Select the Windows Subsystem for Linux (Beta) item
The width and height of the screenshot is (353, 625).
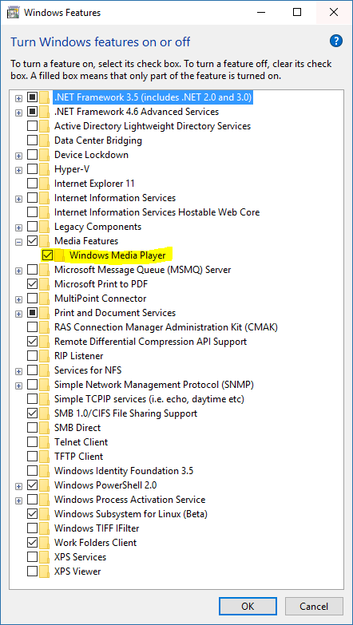pyautogui.click(x=131, y=514)
